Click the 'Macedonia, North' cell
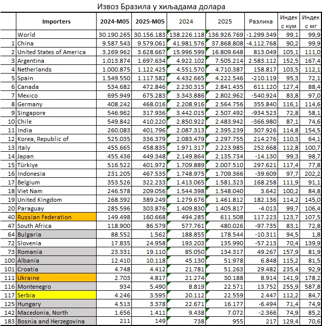Viewport: 322px width, 326px height. (56, 313)
